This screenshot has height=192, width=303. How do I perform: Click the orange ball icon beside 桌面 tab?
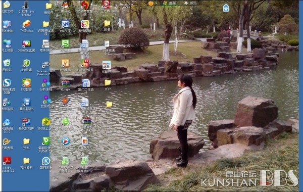coord(151,4)
